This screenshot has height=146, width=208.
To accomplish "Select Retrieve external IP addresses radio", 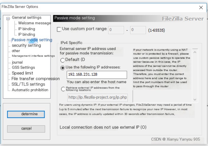I will 63,89.
